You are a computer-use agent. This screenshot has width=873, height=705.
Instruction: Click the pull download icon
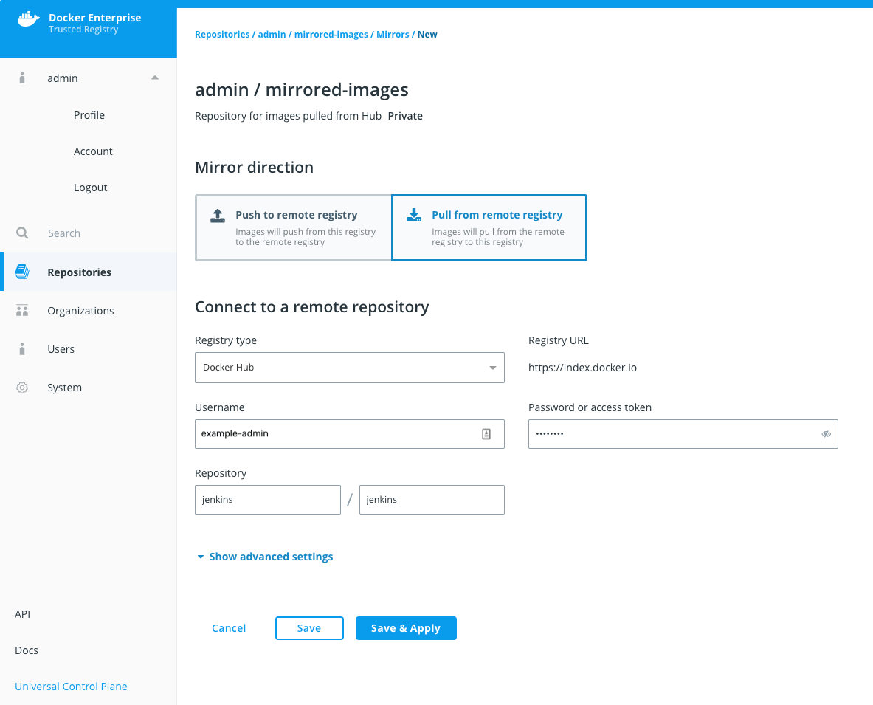coord(414,215)
